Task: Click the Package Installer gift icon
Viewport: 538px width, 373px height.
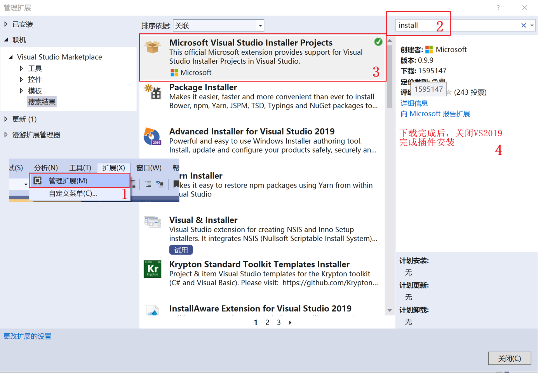Action: click(153, 91)
